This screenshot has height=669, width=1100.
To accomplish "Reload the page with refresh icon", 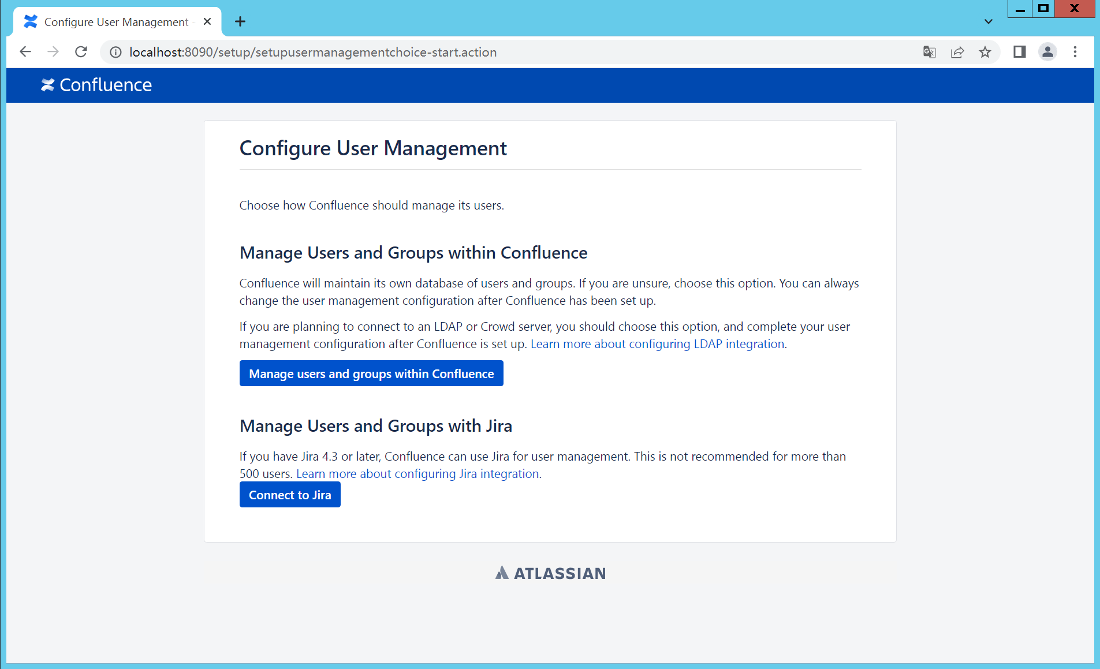I will [81, 52].
